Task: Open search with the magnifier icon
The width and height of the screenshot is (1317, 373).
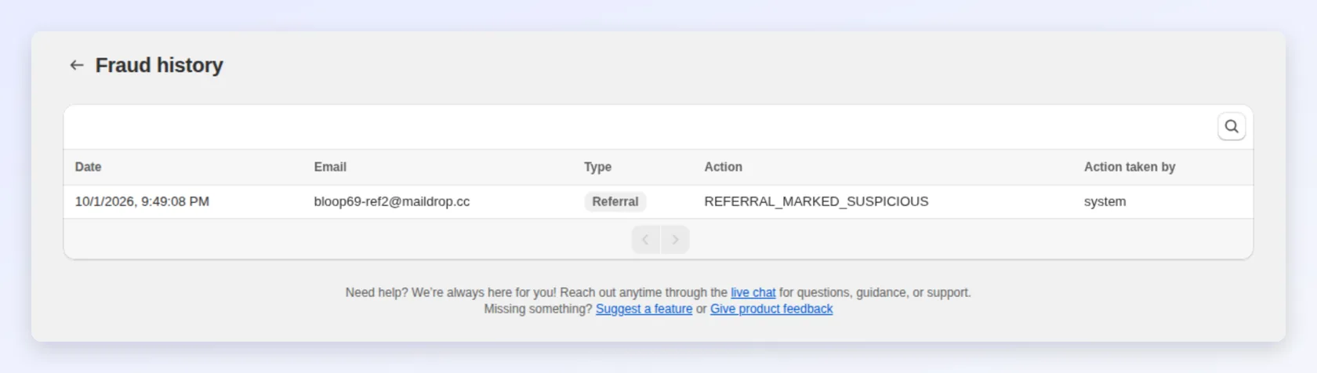Action: (x=1232, y=126)
